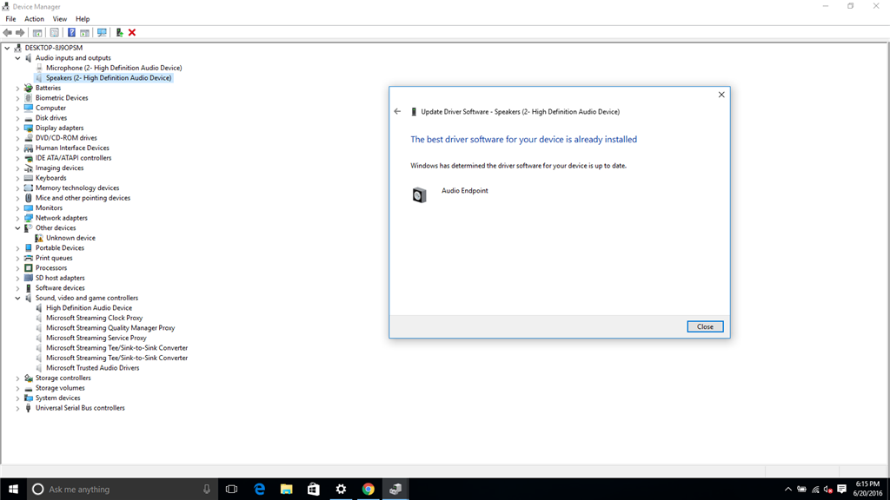Viewport: 890px width, 500px height.
Task: Click the SD host adapters icon
Action: click(29, 278)
